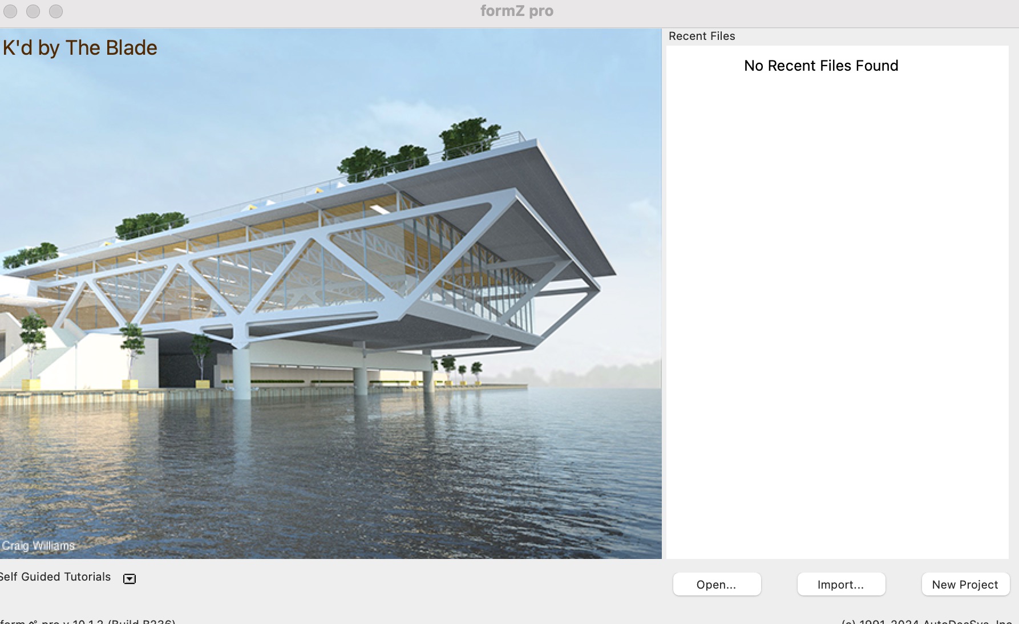Start a New Project
Viewport: 1019px width, 624px height.
[965, 585]
